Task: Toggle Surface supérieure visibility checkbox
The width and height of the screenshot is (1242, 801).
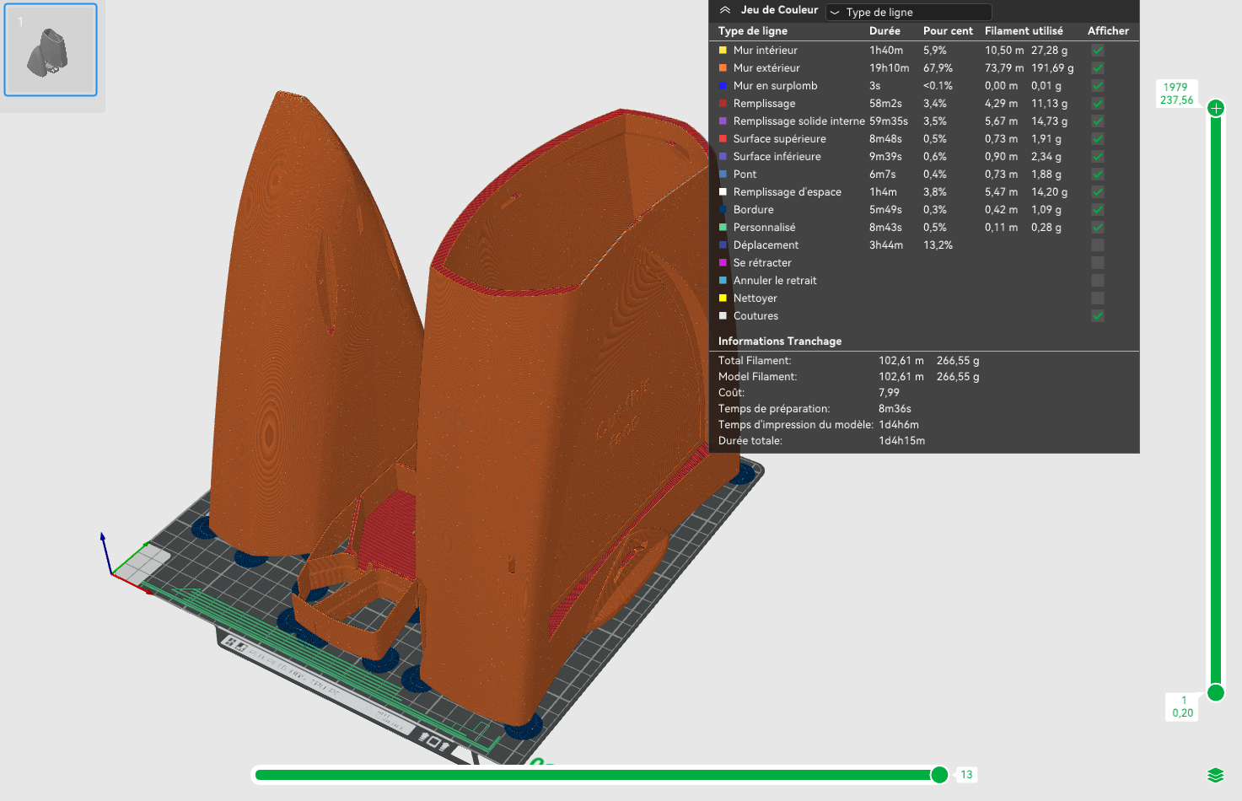Action: (1097, 139)
